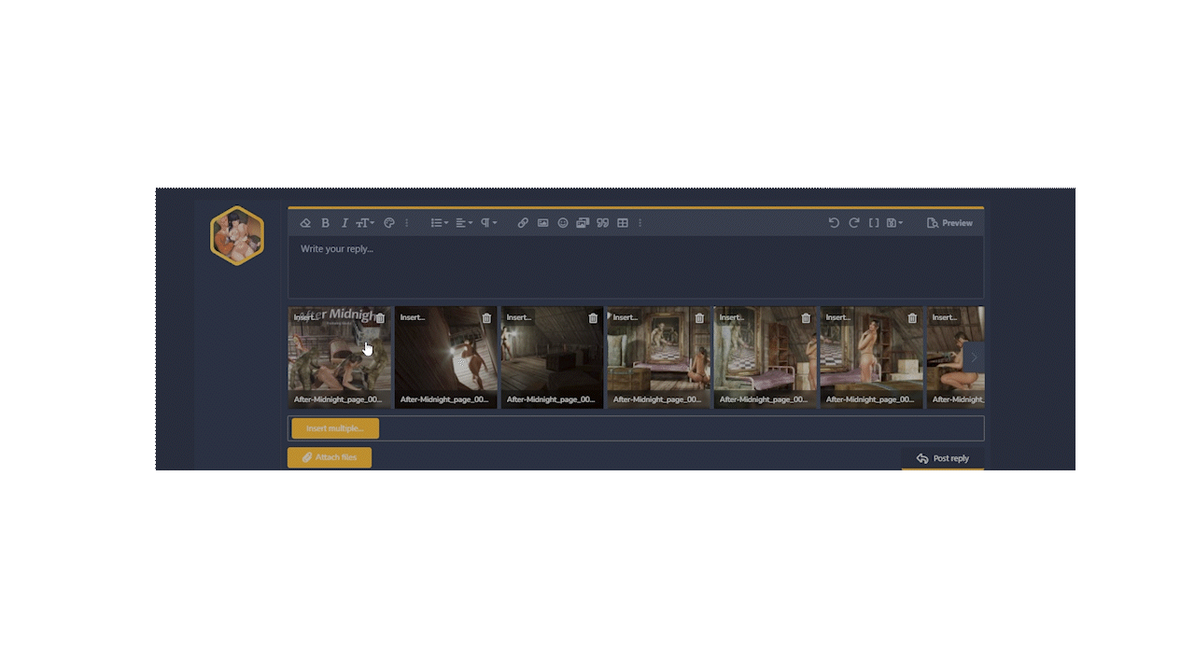
Task: Delete the second attachment with its trash icon
Action: pyautogui.click(x=486, y=318)
